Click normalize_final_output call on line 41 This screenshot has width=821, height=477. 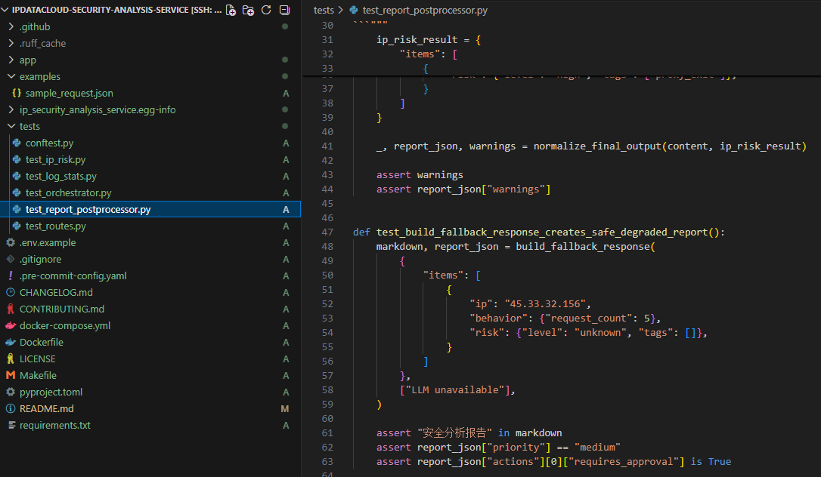[597, 146]
